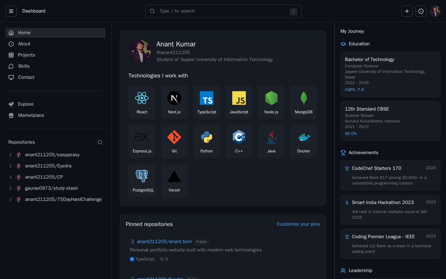This screenshot has width=446, height=279.
Task: Select the Git technology icon
Action: (x=174, y=137)
